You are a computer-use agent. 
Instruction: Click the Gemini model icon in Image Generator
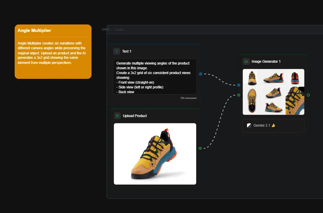[x=249, y=125]
